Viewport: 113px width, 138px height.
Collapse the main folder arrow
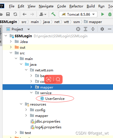coord(16,58)
